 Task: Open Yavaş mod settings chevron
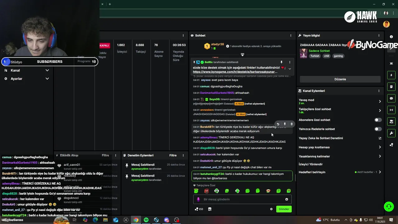pyautogui.click(x=380, y=101)
